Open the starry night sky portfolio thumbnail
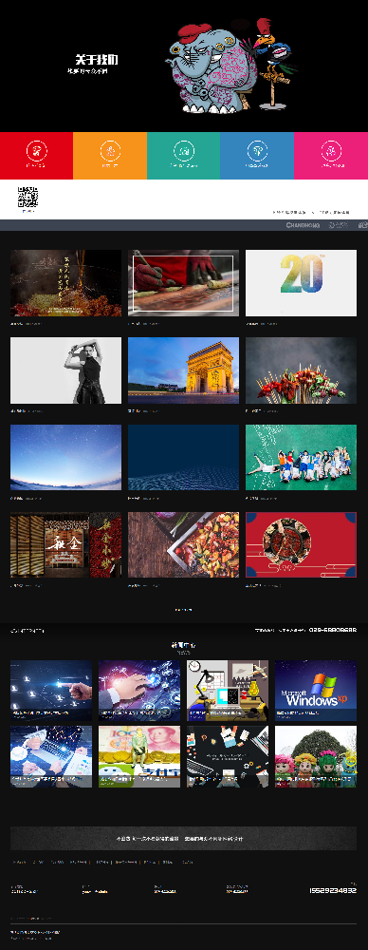The width and height of the screenshot is (368, 950). click(66, 458)
